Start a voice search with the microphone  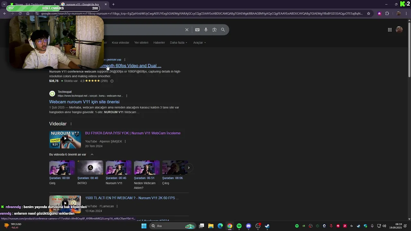(x=206, y=30)
